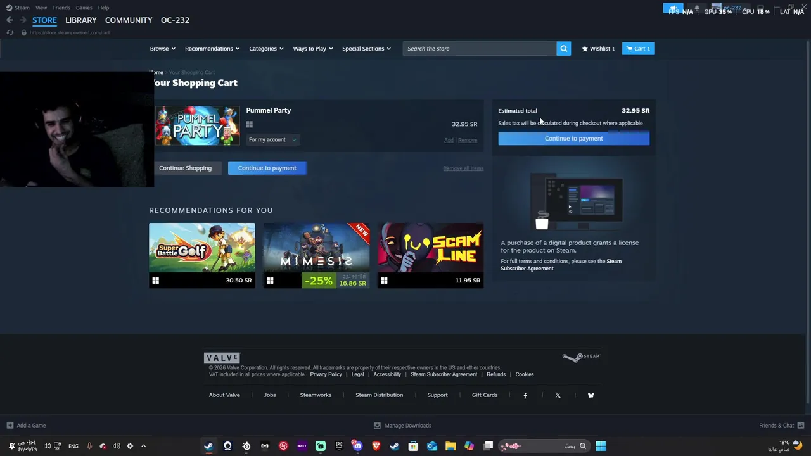Open Super Battle Golf recommendation

pyautogui.click(x=202, y=255)
